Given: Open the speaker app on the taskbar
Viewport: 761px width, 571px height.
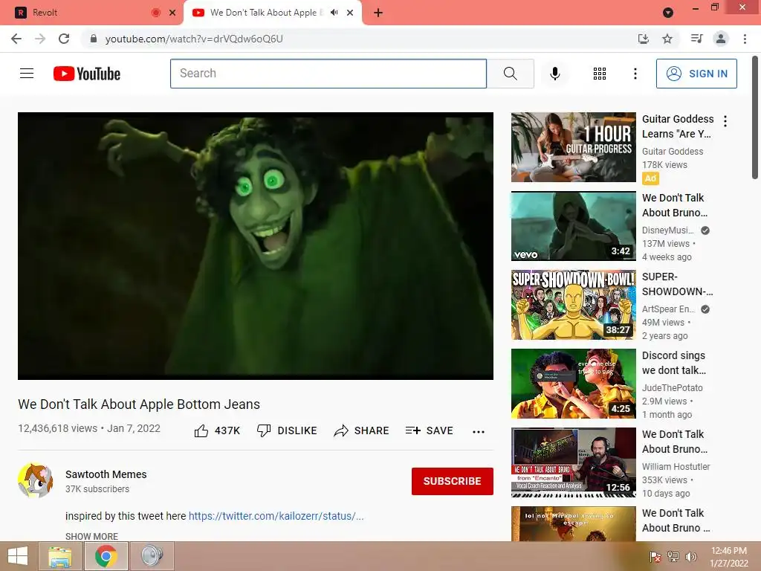Looking at the screenshot, I should [x=152, y=556].
